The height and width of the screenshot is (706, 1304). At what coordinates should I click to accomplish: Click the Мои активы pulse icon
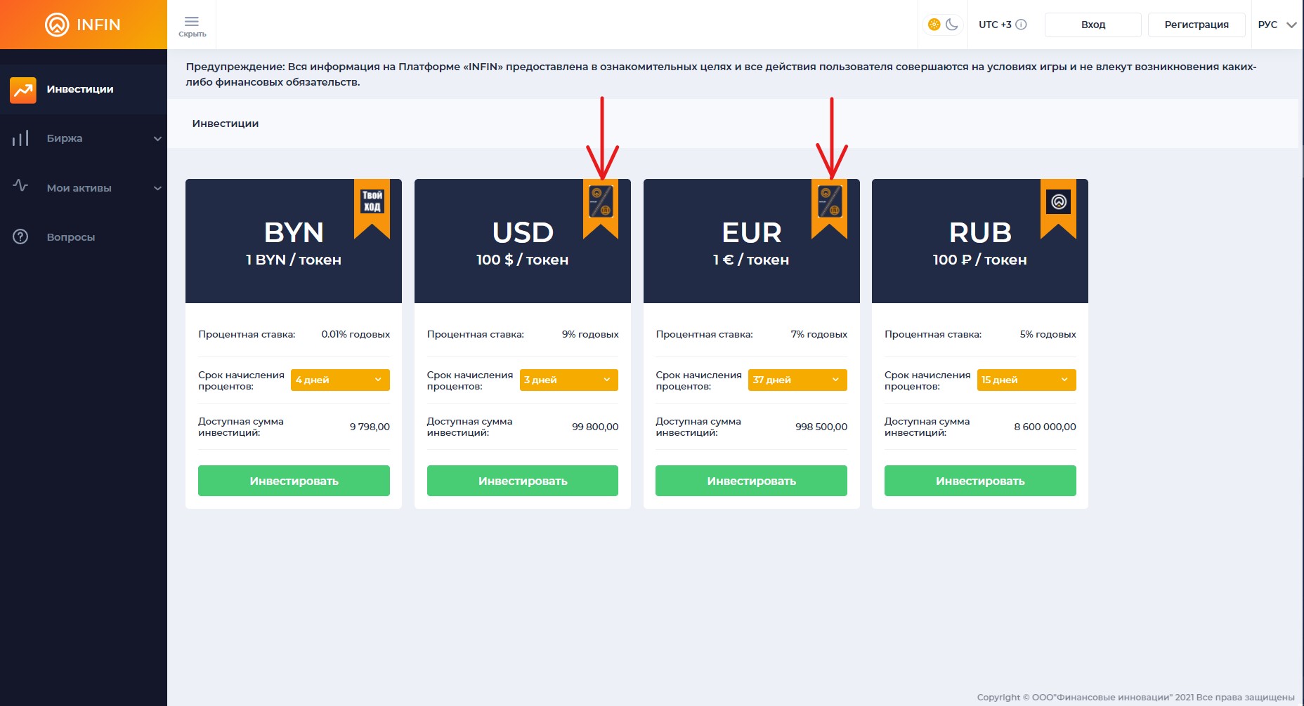click(20, 186)
